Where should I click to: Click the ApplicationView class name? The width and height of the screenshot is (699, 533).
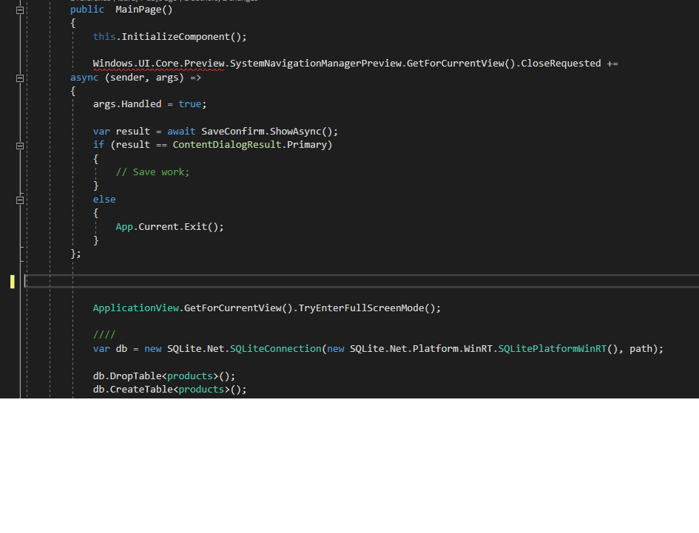coord(135,308)
